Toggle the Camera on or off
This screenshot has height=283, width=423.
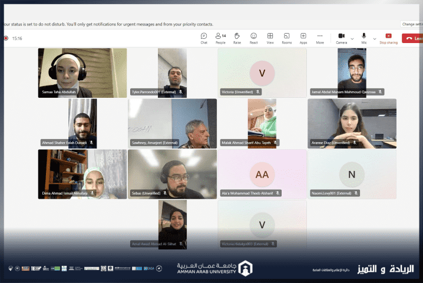click(x=342, y=38)
